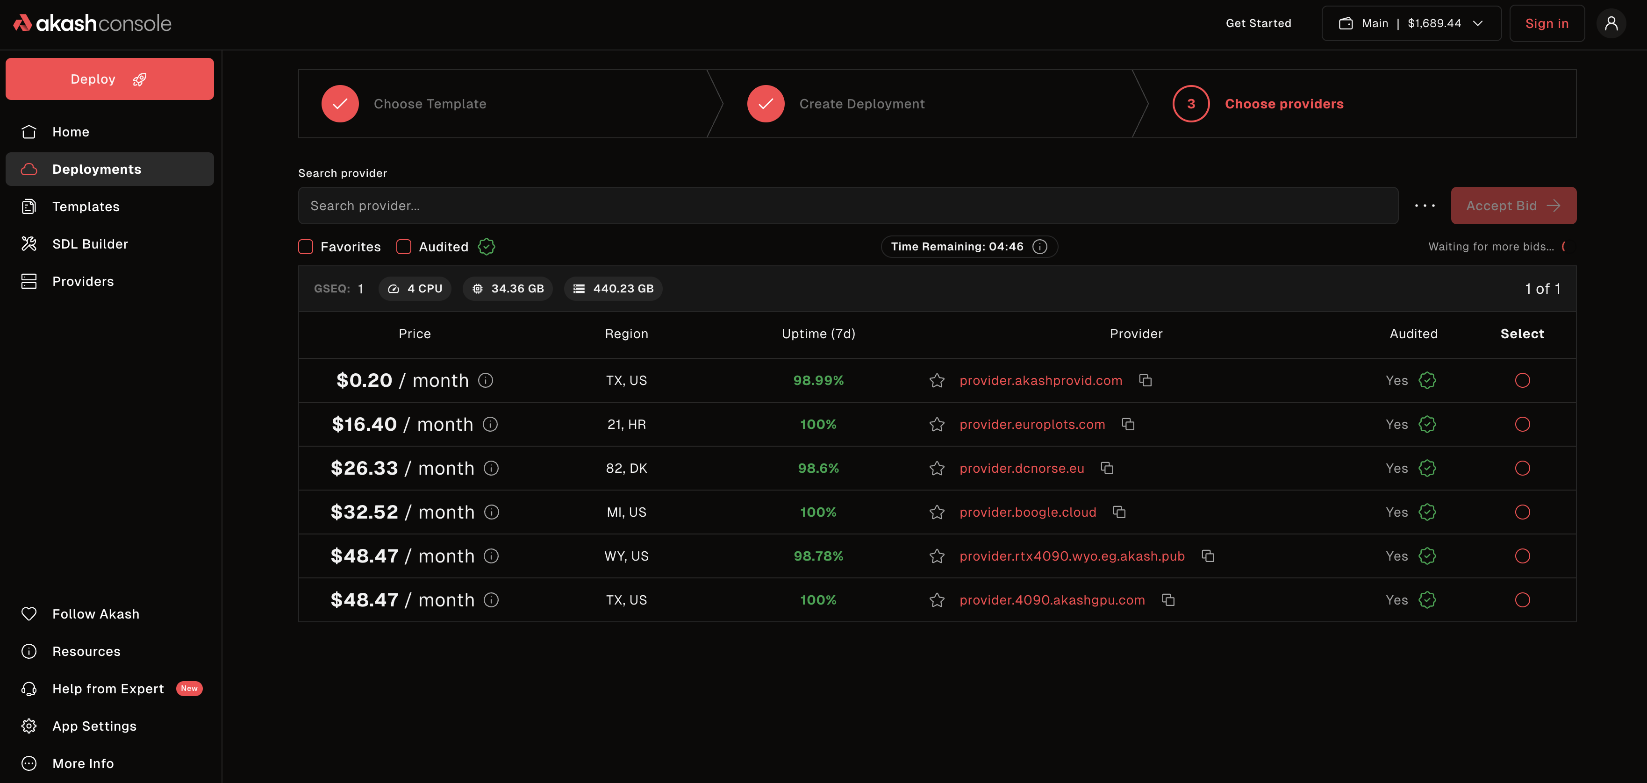Copy provider.akashprovid.com address icon
1647x783 pixels.
pyautogui.click(x=1145, y=380)
